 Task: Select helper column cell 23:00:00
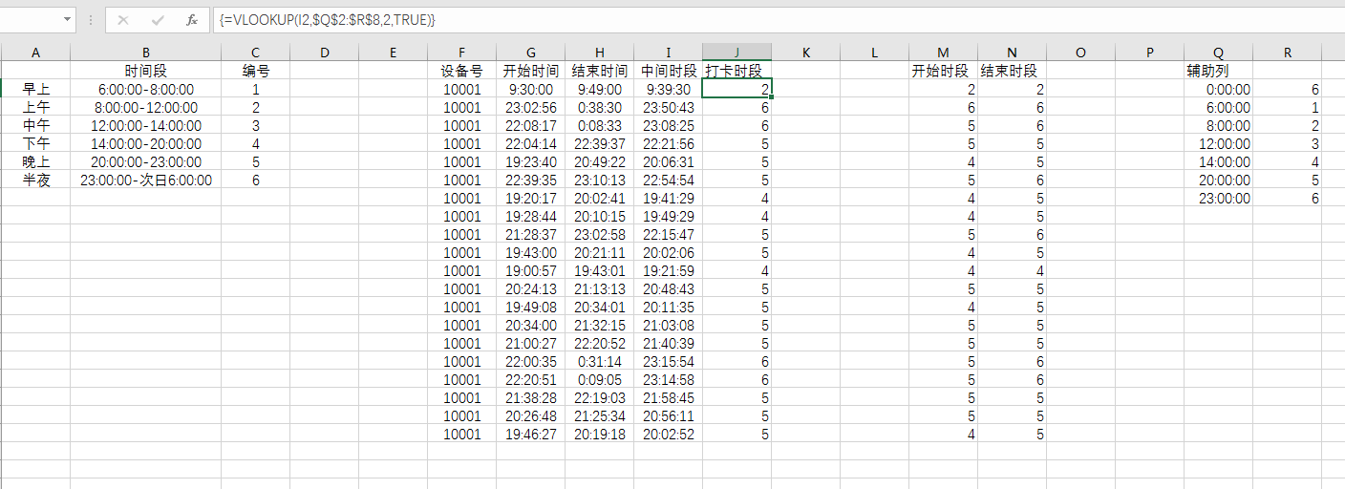click(1218, 198)
